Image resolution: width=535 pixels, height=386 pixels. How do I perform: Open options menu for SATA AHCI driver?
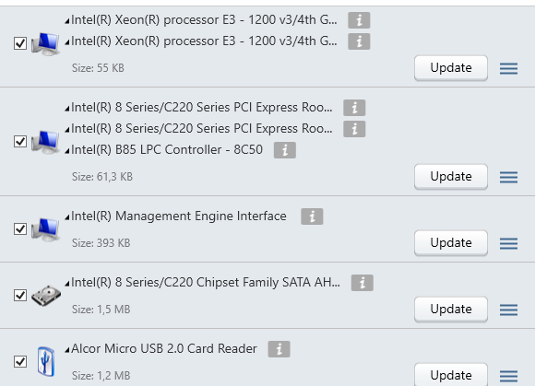(508, 310)
